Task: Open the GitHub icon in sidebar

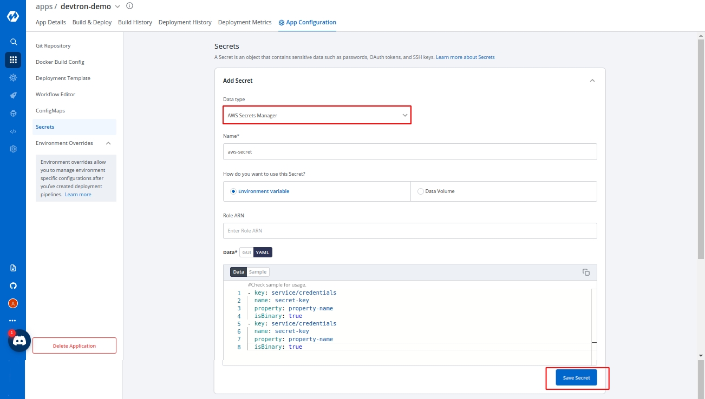Action: pyautogui.click(x=13, y=285)
